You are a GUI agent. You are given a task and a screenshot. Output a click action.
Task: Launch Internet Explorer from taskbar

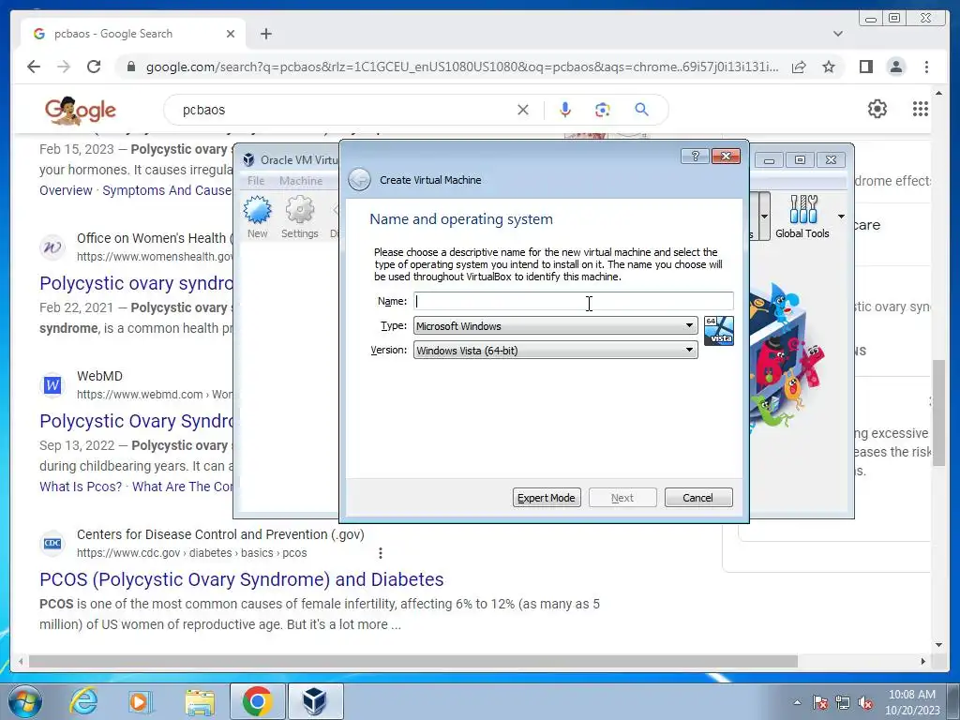[82, 701]
